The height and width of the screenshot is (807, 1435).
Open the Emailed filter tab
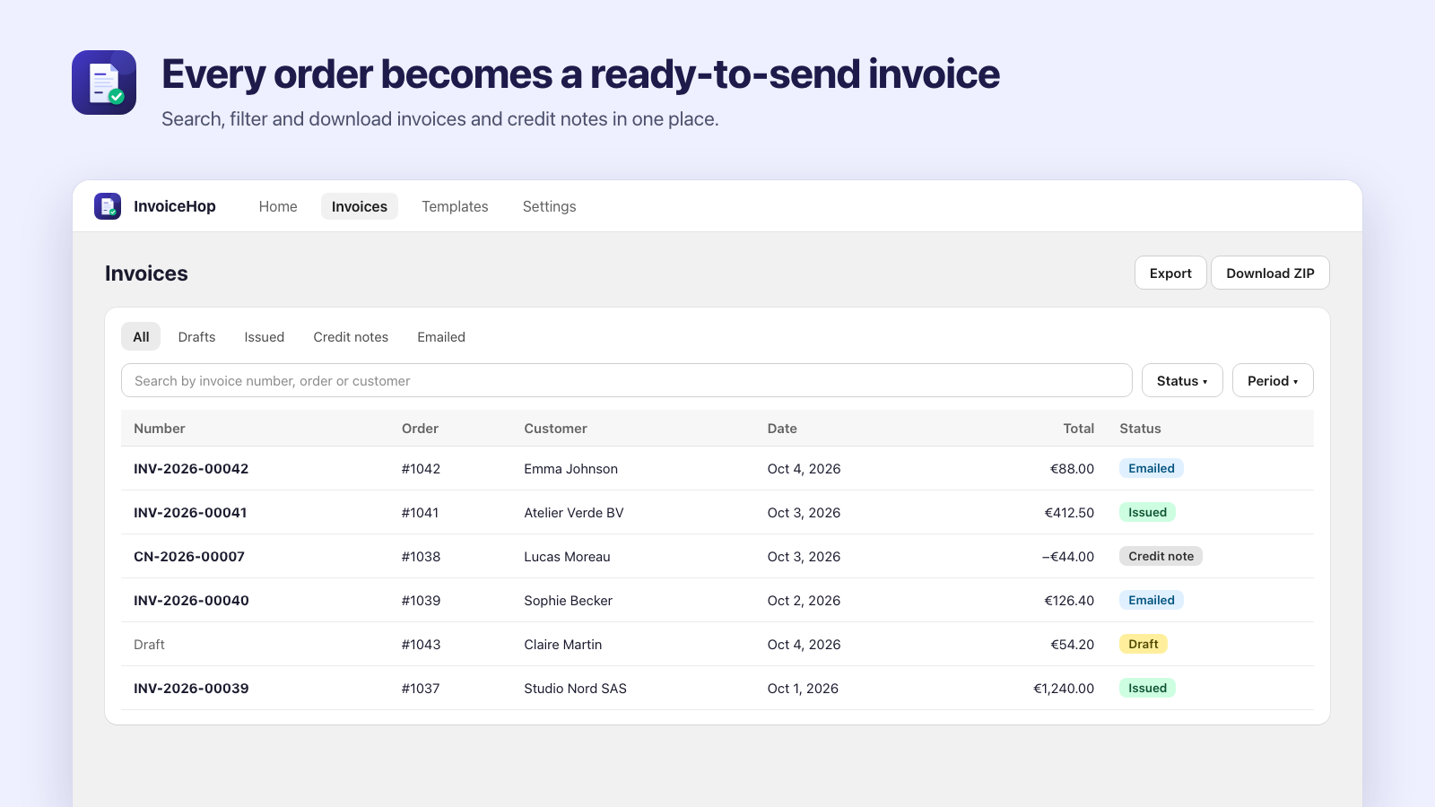[441, 337]
